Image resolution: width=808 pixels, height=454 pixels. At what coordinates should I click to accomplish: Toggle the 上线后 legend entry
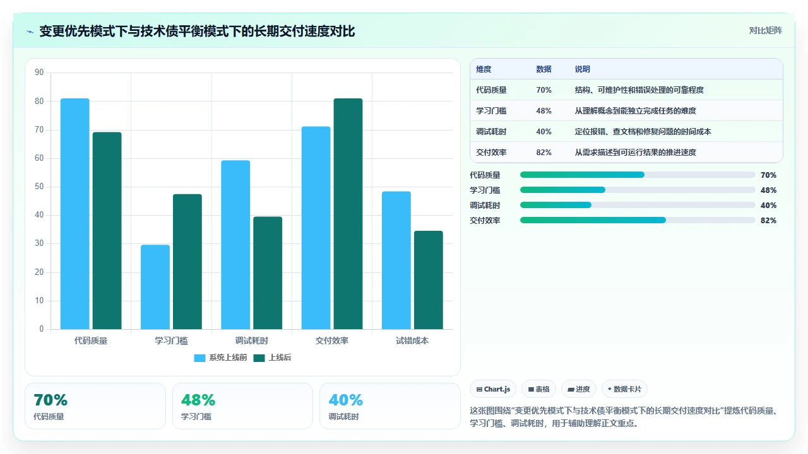pyautogui.click(x=272, y=358)
